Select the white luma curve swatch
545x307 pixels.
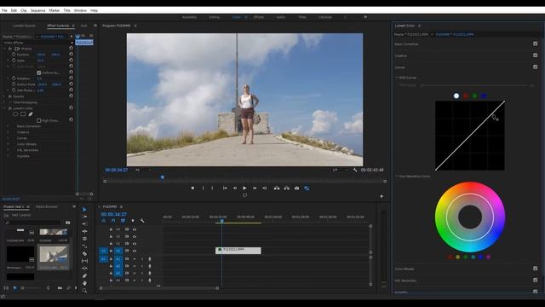pyautogui.click(x=456, y=96)
